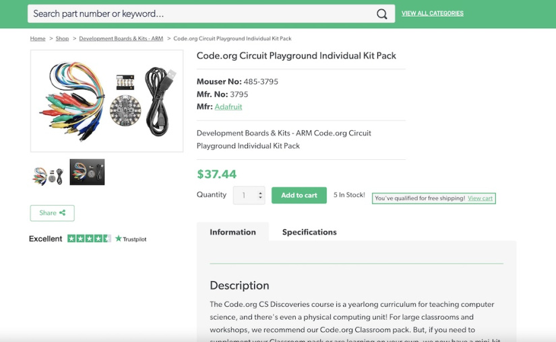Viewport: 556px width, 342px height.
Task: Click the View All Categories link
Action: pyautogui.click(x=432, y=13)
